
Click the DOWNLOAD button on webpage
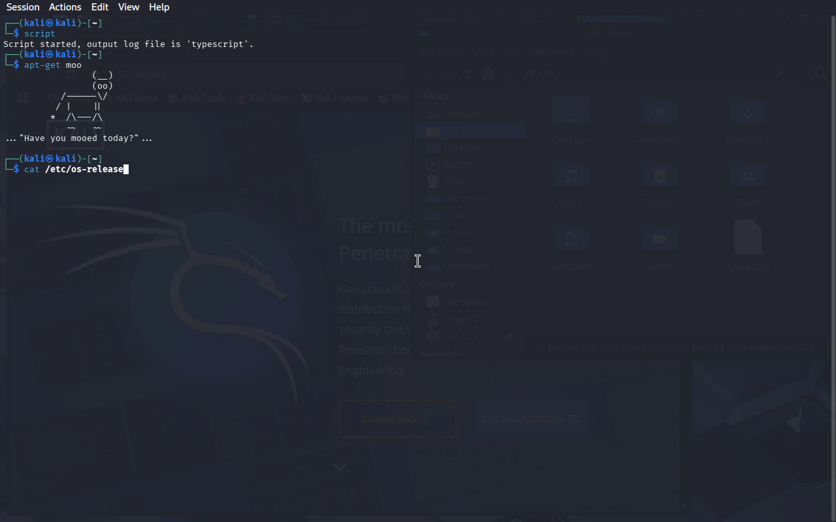397,420
